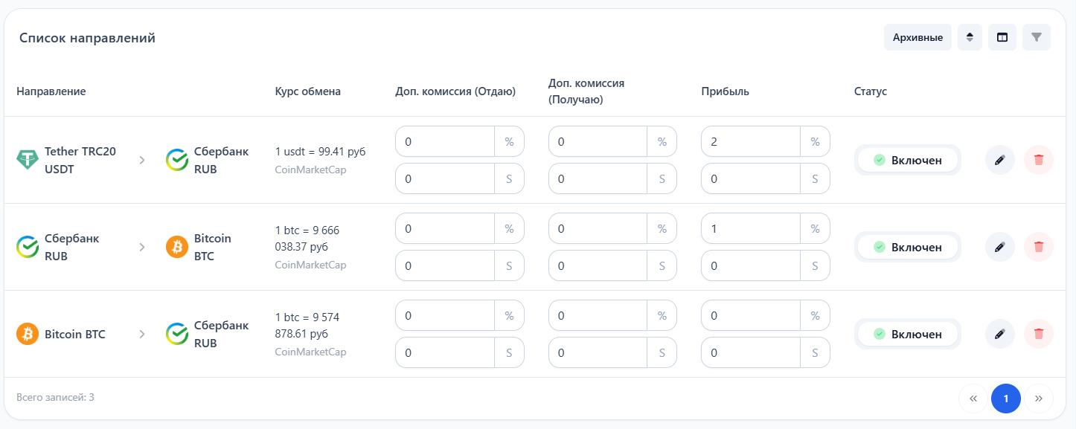Show Архивные directions
The width and height of the screenshot is (1076, 429).
point(918,37)
